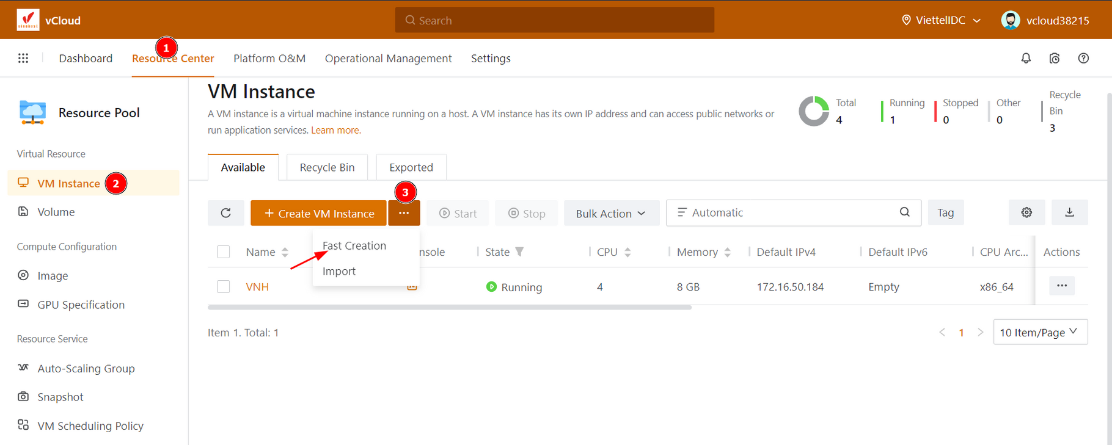Click the State column filter icon
This screenshot has width=1112, height=445.
point(519,251)
